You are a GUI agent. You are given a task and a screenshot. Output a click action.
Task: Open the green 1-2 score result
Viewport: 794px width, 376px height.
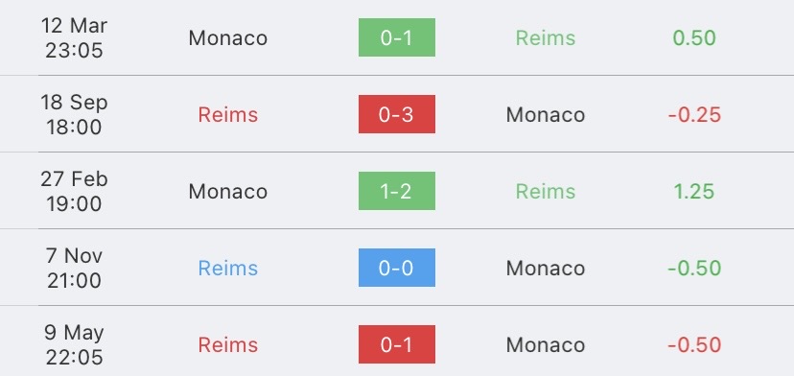pos(396,191)
